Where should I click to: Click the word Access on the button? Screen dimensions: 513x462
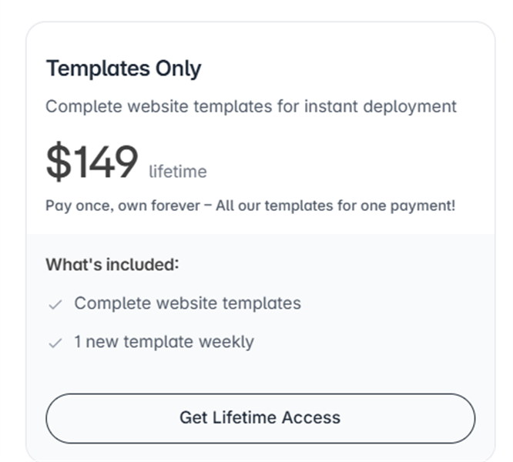310,418
